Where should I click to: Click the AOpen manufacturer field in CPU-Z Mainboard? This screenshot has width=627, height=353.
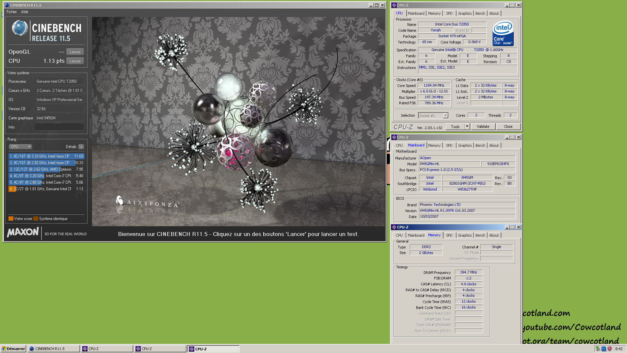coord(467,158)
